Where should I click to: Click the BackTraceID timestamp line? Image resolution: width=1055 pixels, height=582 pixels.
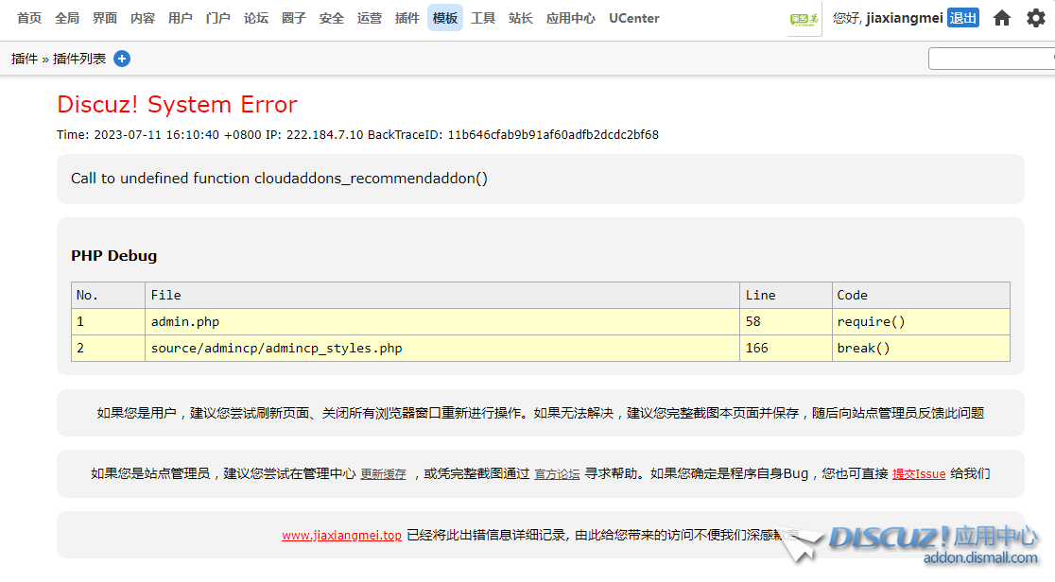357,134
